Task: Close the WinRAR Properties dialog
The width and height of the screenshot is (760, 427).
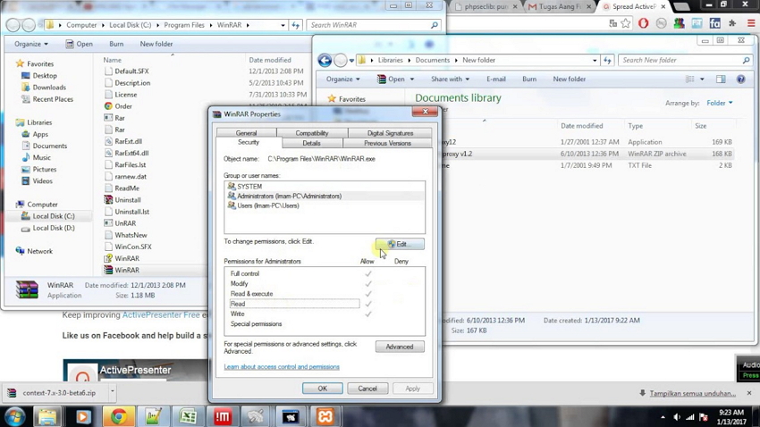Action: 425,112
